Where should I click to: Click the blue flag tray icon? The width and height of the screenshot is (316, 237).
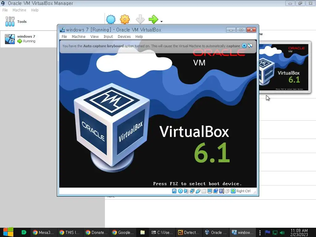click(268, 232)
